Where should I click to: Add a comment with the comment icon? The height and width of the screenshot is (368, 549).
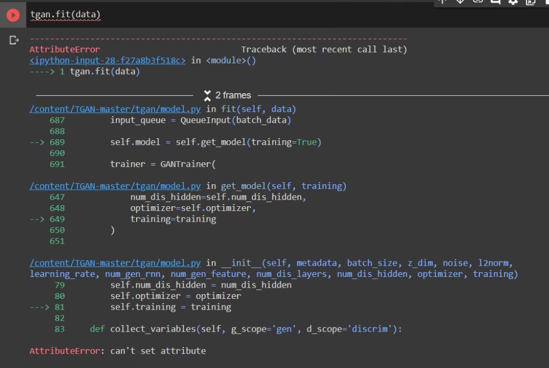[495, 2]
